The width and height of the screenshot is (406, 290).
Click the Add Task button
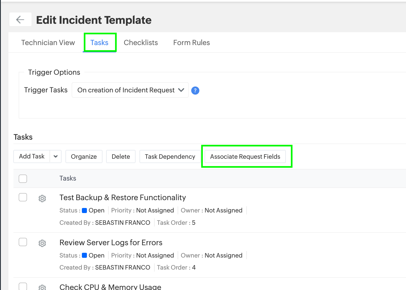[32, 156]
